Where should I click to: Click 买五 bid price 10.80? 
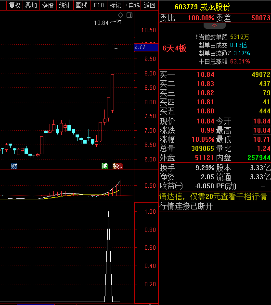206,111
